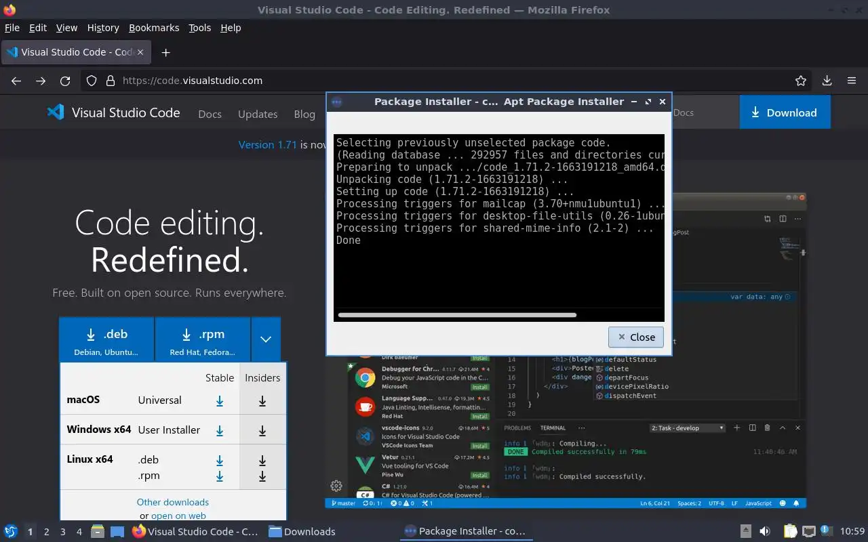Click show desktop icon in taskbar
Screen dimensions: 868x542
[x=117, y=531]
